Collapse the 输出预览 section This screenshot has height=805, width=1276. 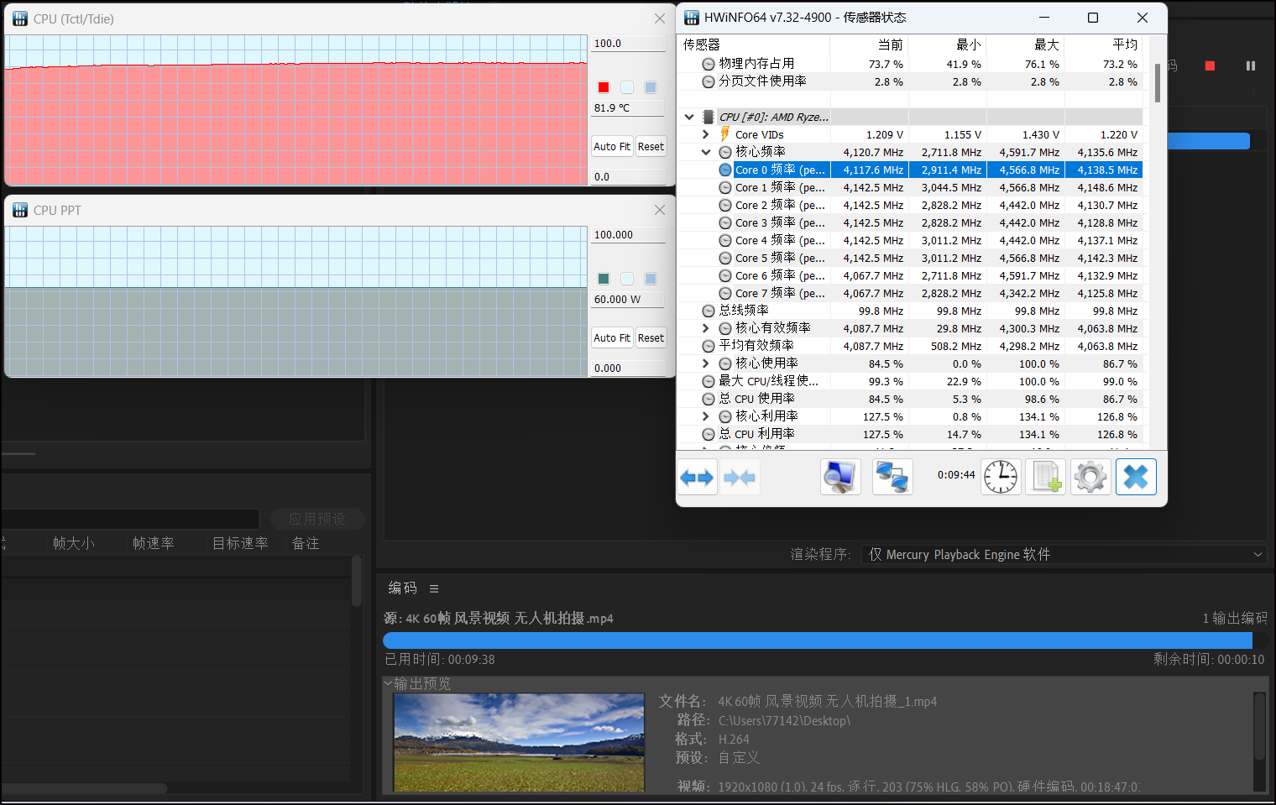click(x=389, y=683)
